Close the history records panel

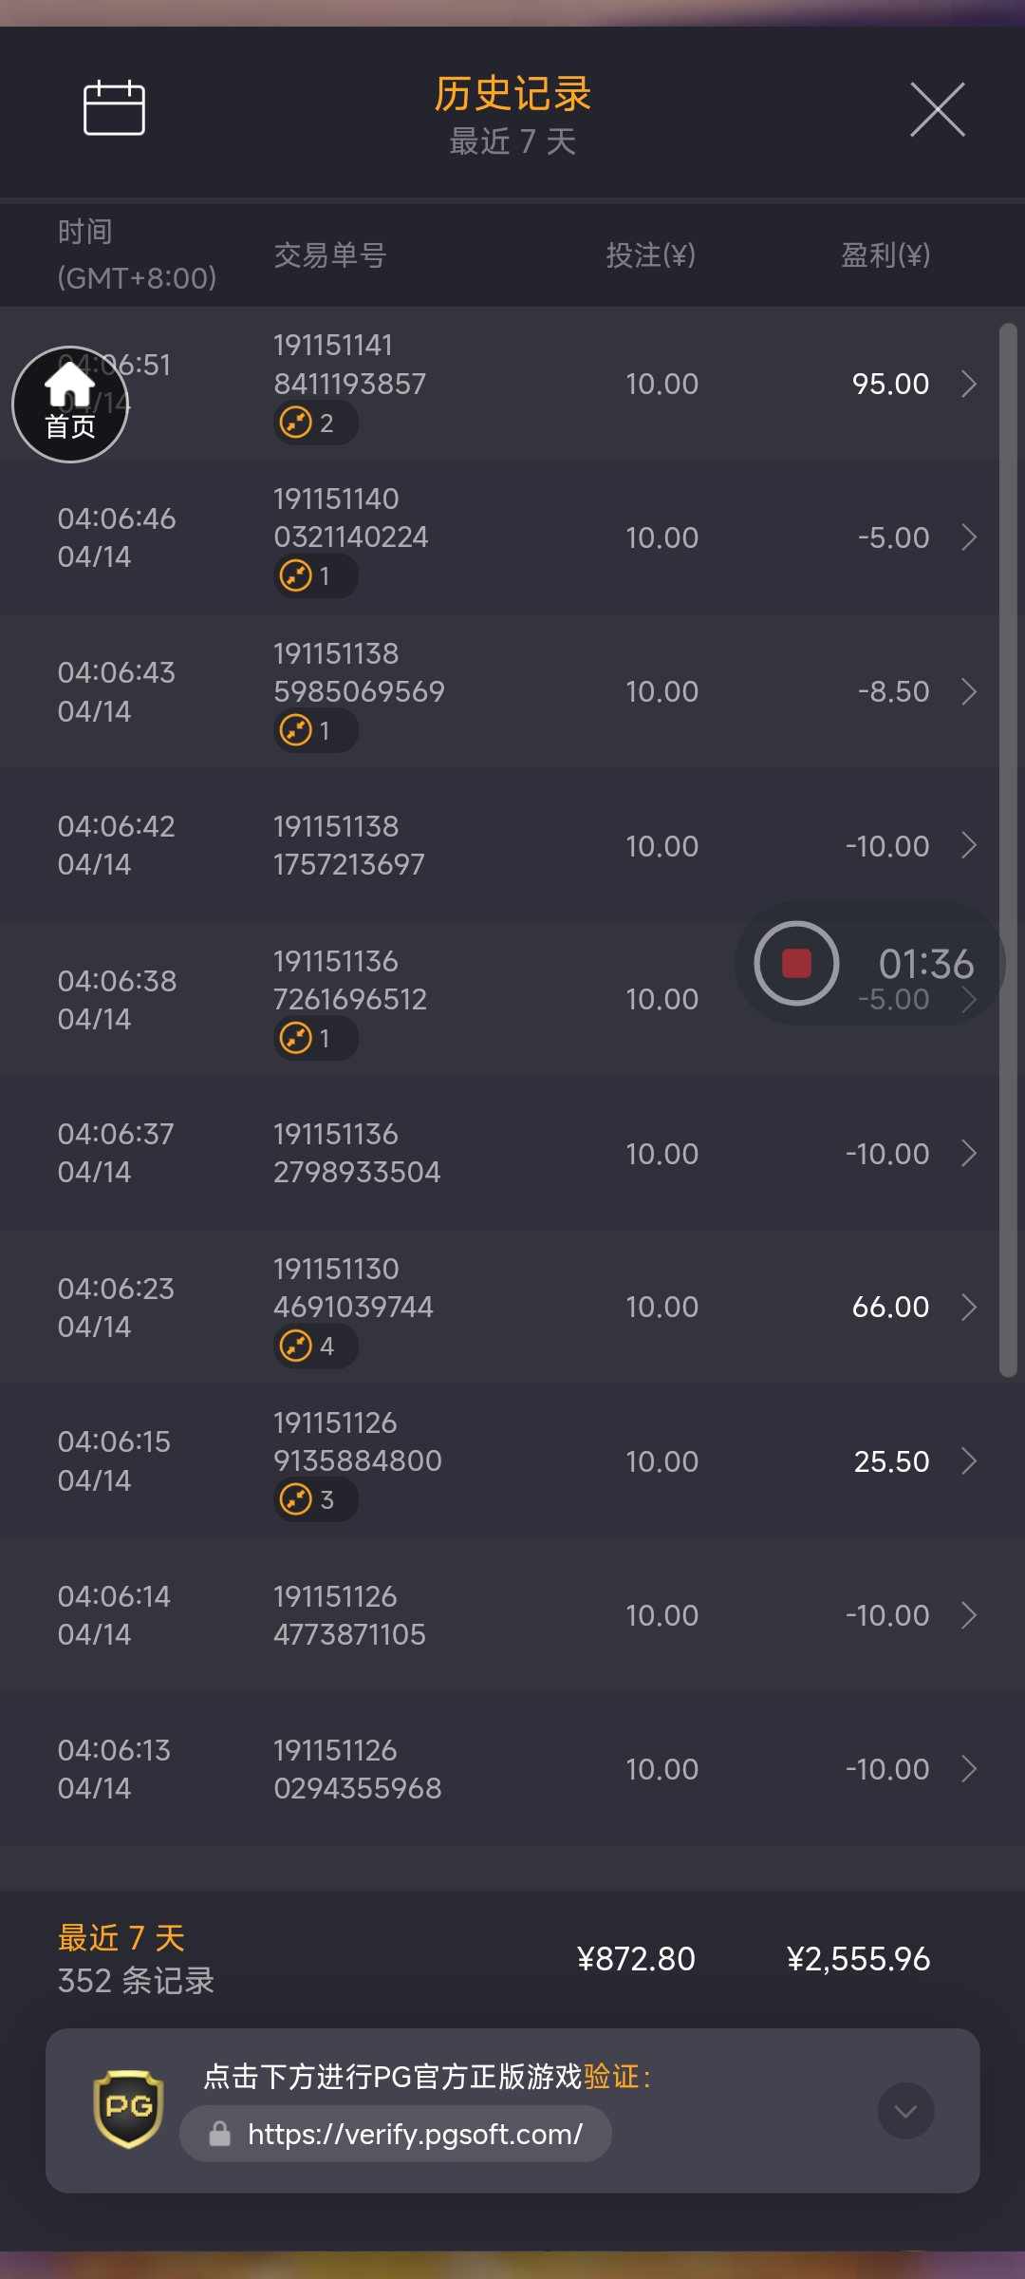(x=937, y=109)
